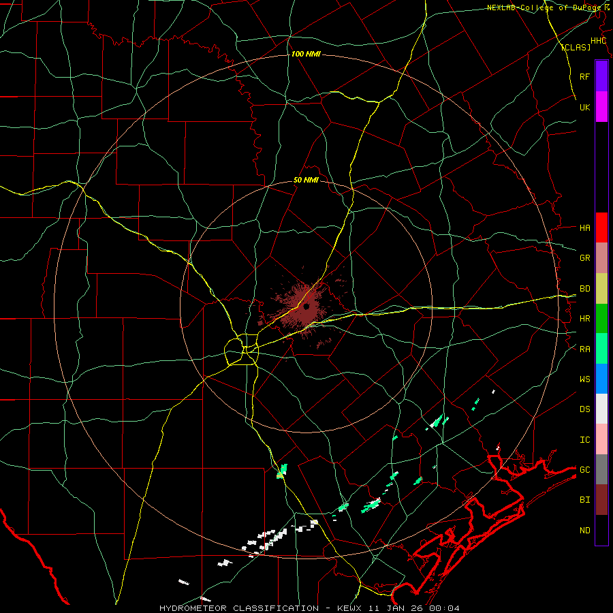Viewport: 613px width, 613px height.
Task: Click the 00:04 timestamp in caption
Action: pyautogui.click(x=444, y=608)
